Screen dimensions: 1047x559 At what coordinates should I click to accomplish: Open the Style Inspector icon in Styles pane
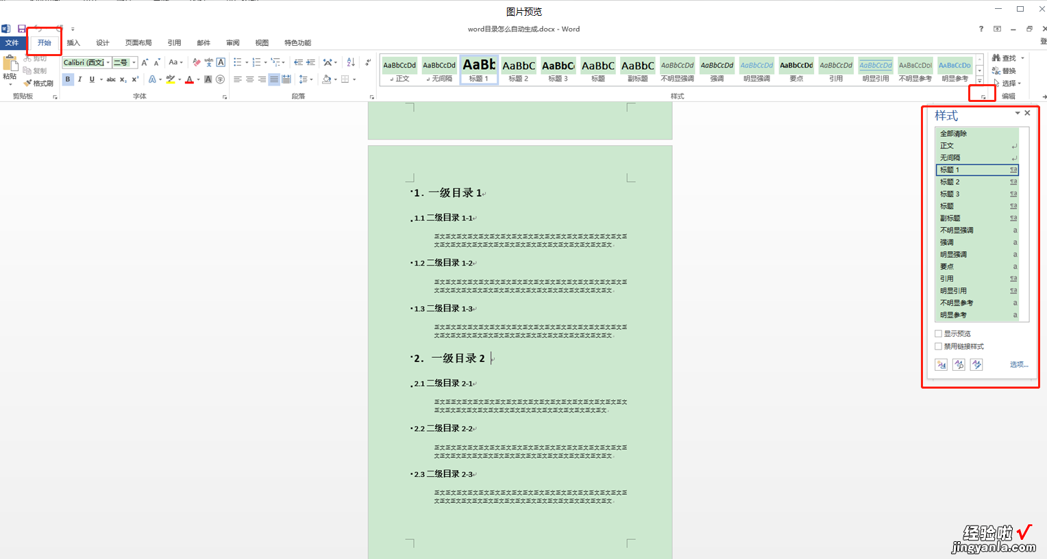click(x=959, y=365)
